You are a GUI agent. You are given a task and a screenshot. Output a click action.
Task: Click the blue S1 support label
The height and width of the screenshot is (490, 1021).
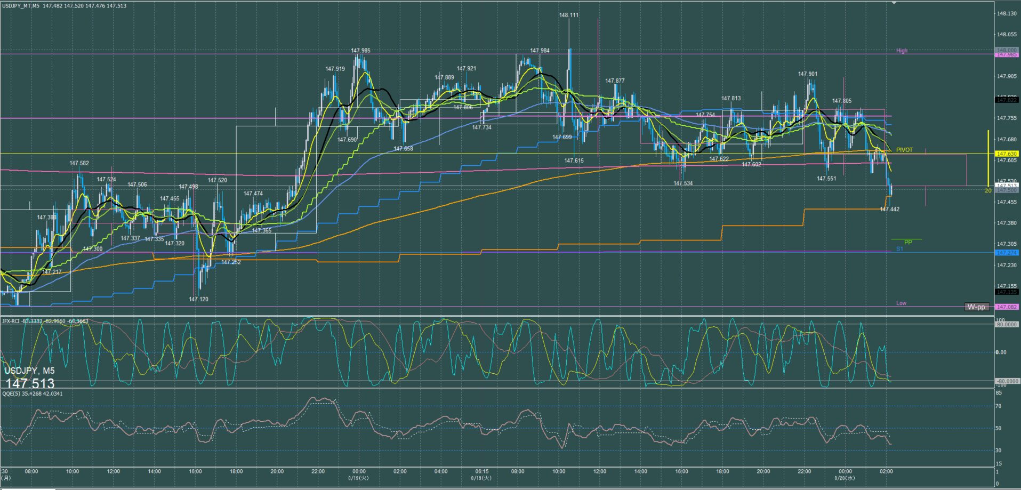pos(899,249)
